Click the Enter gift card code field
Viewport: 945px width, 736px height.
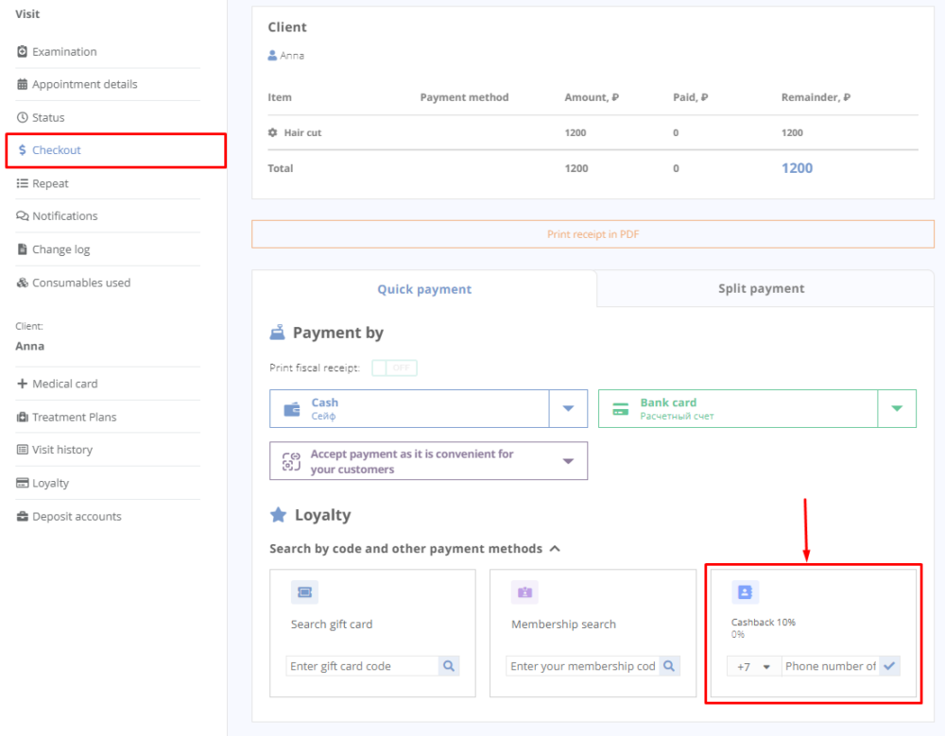pos(362,666)
